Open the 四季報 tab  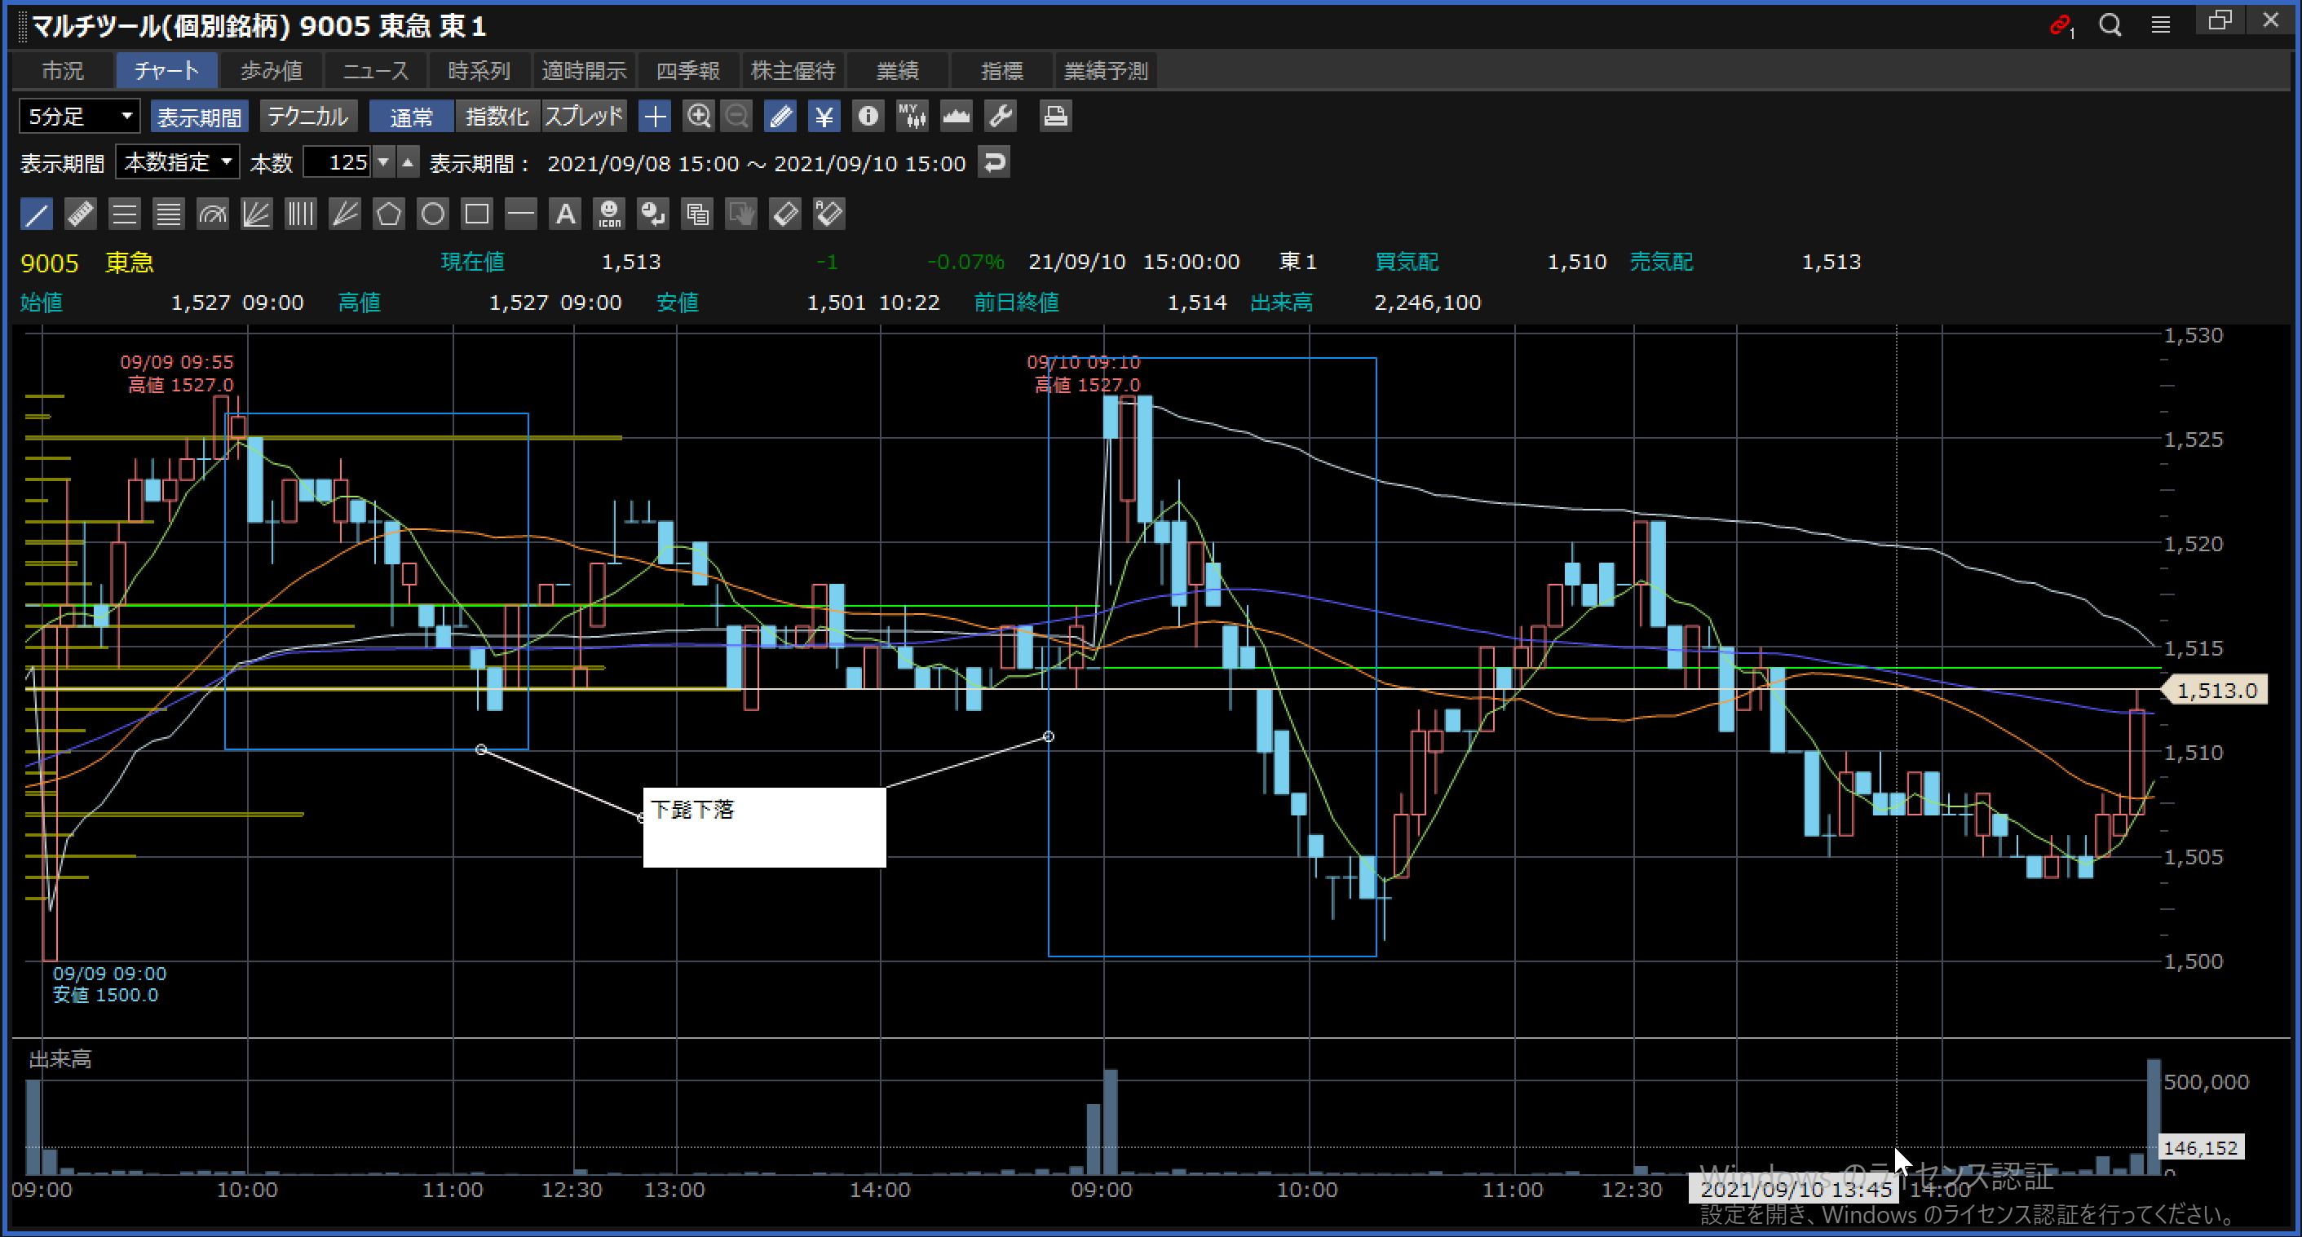pos(687,71)
